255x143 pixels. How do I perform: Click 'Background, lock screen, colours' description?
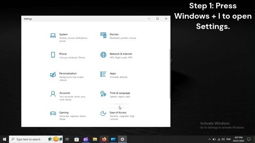[x=72, y=79]
